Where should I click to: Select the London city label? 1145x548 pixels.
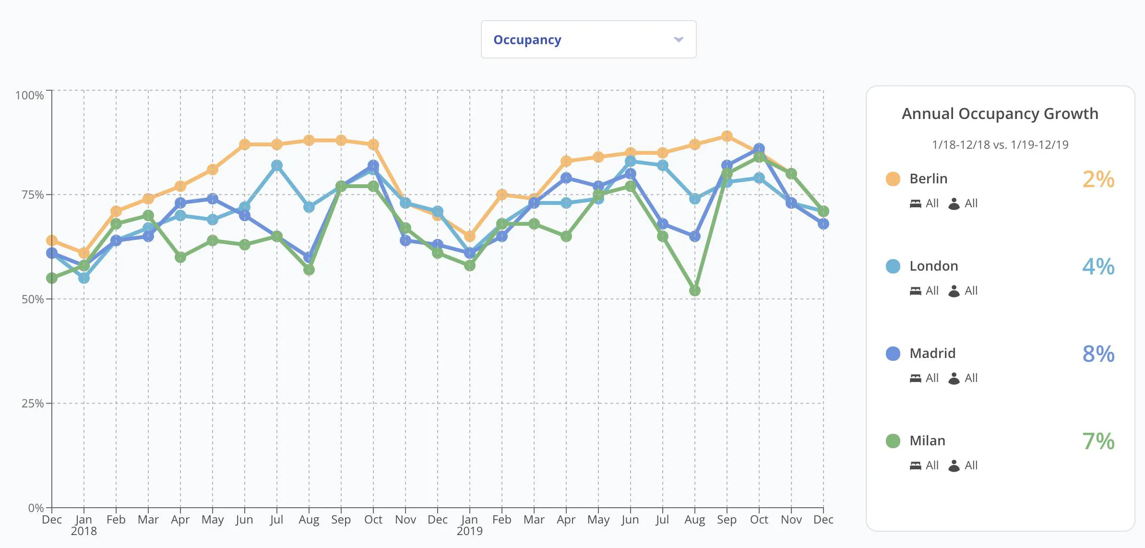(933, 266)
